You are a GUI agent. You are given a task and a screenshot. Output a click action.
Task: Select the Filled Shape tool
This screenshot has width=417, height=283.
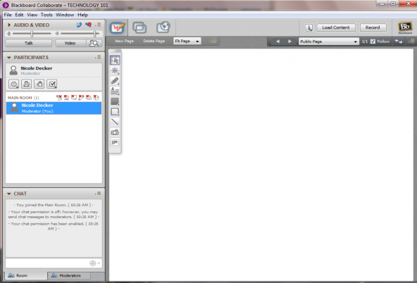click(115, 101)
